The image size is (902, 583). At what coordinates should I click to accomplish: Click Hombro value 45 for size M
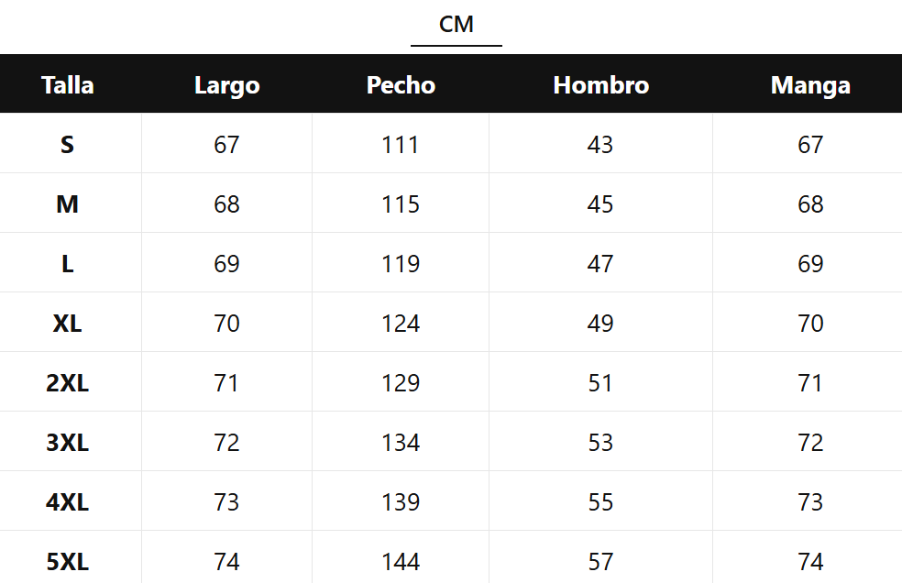click(600, 204)
